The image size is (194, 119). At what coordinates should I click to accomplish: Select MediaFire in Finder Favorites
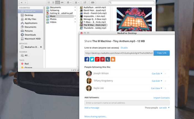[30, 11]
